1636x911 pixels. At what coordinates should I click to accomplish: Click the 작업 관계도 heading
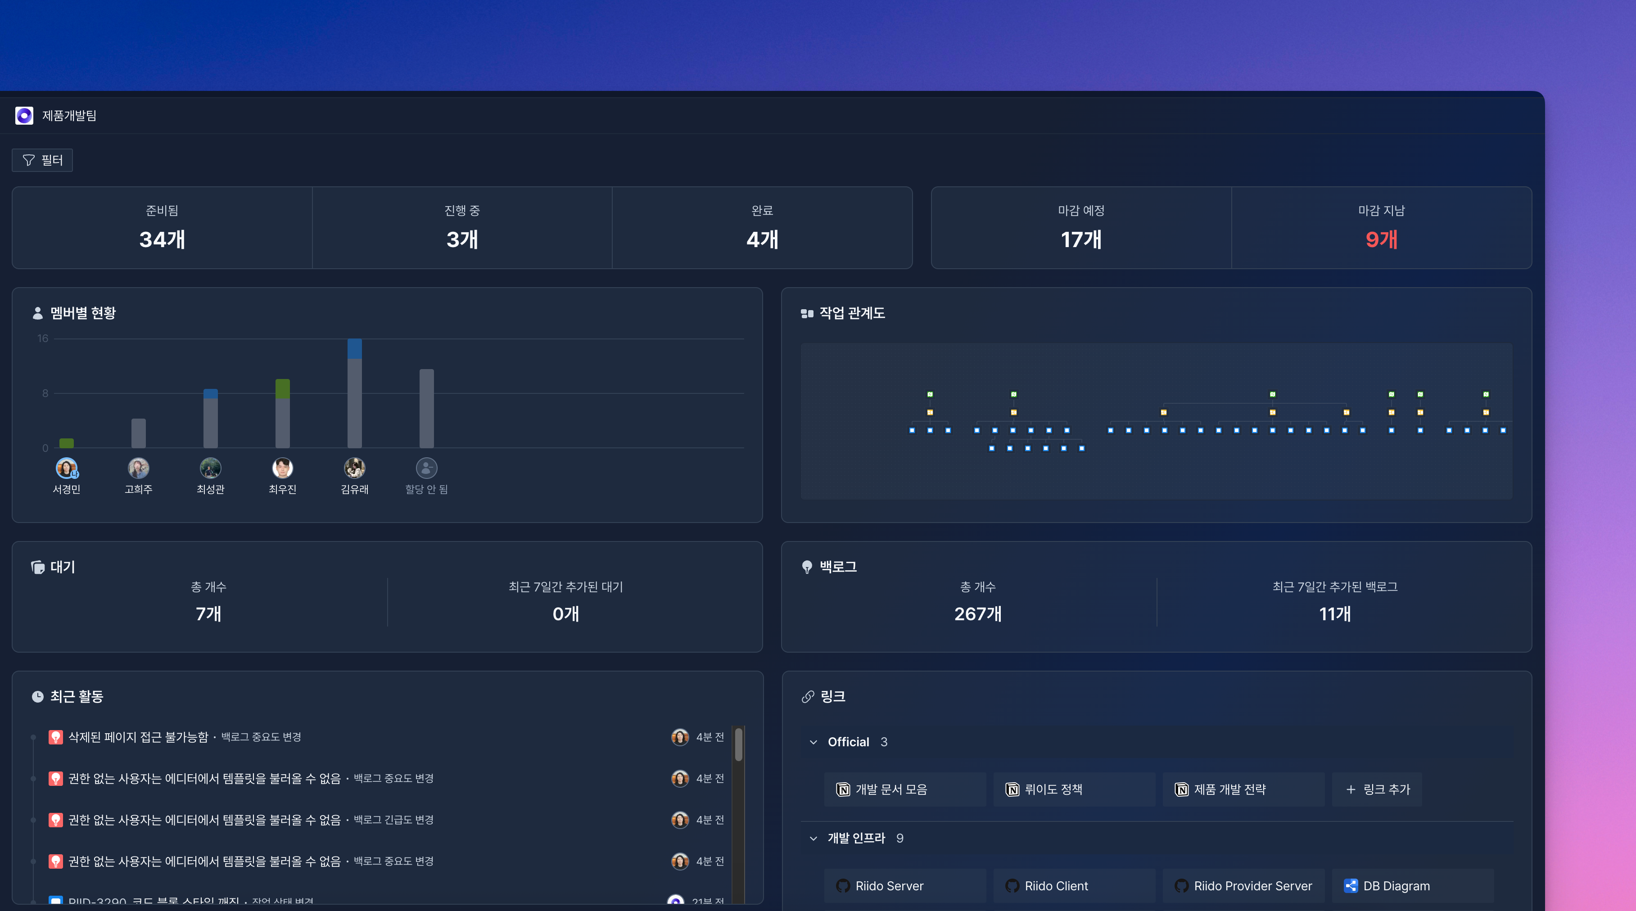point(852,313)
